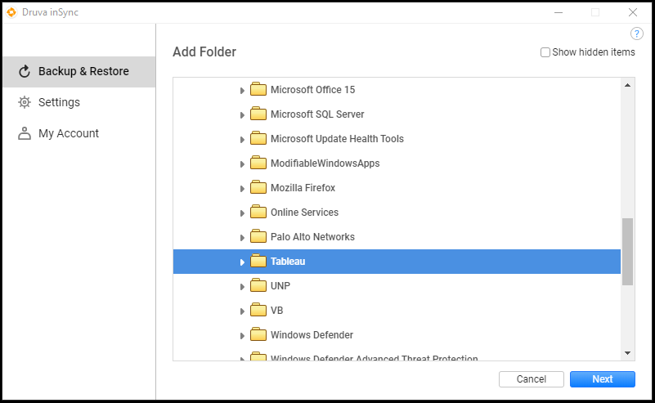Click the UNP folder icon
Viewport: 655px width, 403px height.
tap(258, 286)
